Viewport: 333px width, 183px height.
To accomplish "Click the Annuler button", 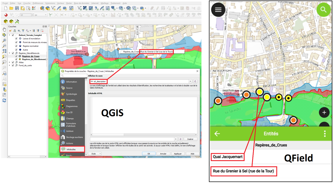I will coord(163,154).
